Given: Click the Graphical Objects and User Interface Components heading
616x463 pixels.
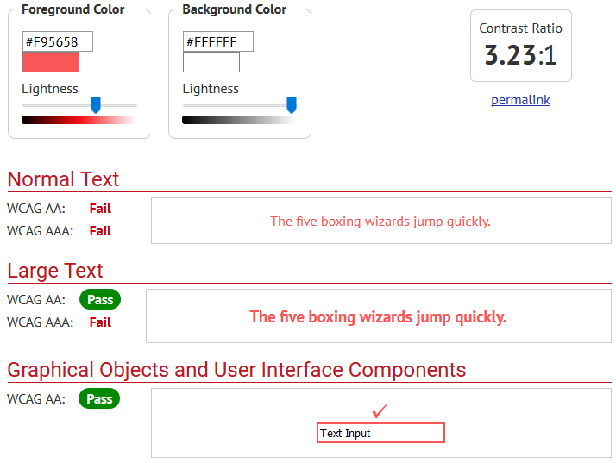Looking at the screenshot, I should point(236,370).
